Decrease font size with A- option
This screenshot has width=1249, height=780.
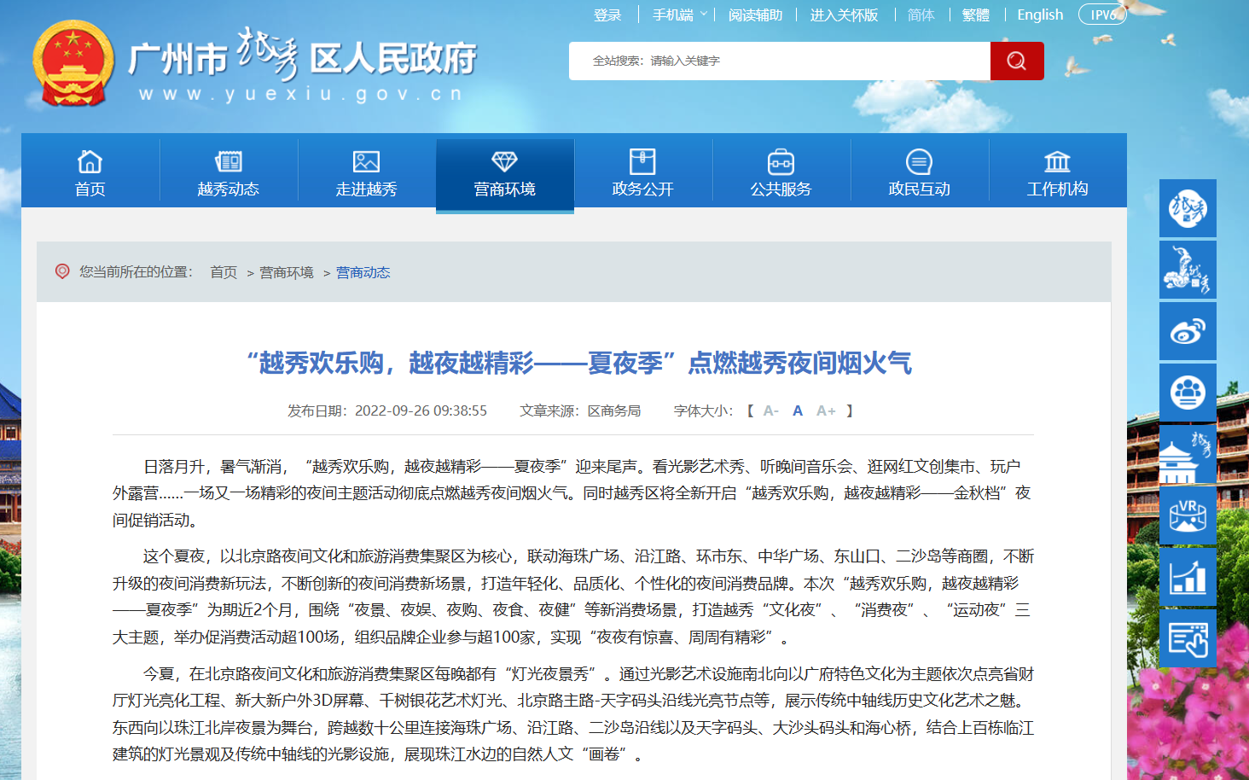[x=770, y=410]
